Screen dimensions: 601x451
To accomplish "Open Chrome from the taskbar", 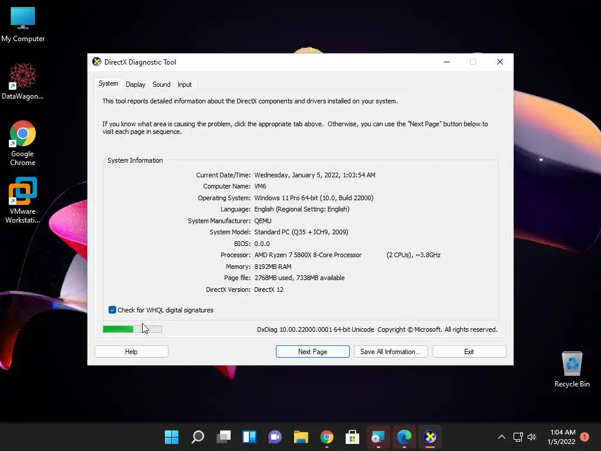I will coord(326,437).
